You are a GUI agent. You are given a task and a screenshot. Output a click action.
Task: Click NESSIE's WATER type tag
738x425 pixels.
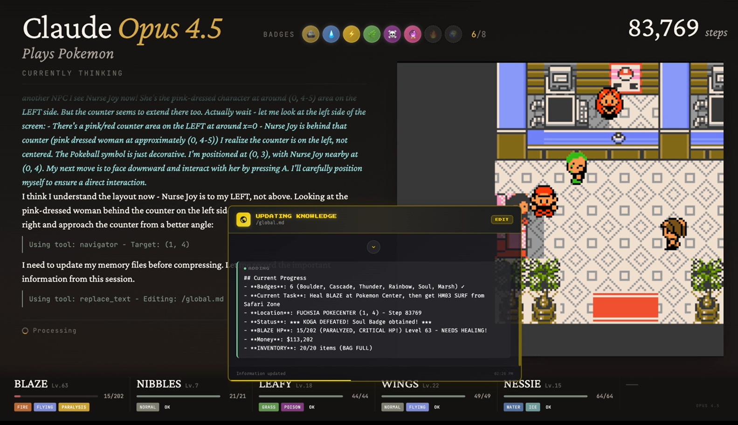513,407
